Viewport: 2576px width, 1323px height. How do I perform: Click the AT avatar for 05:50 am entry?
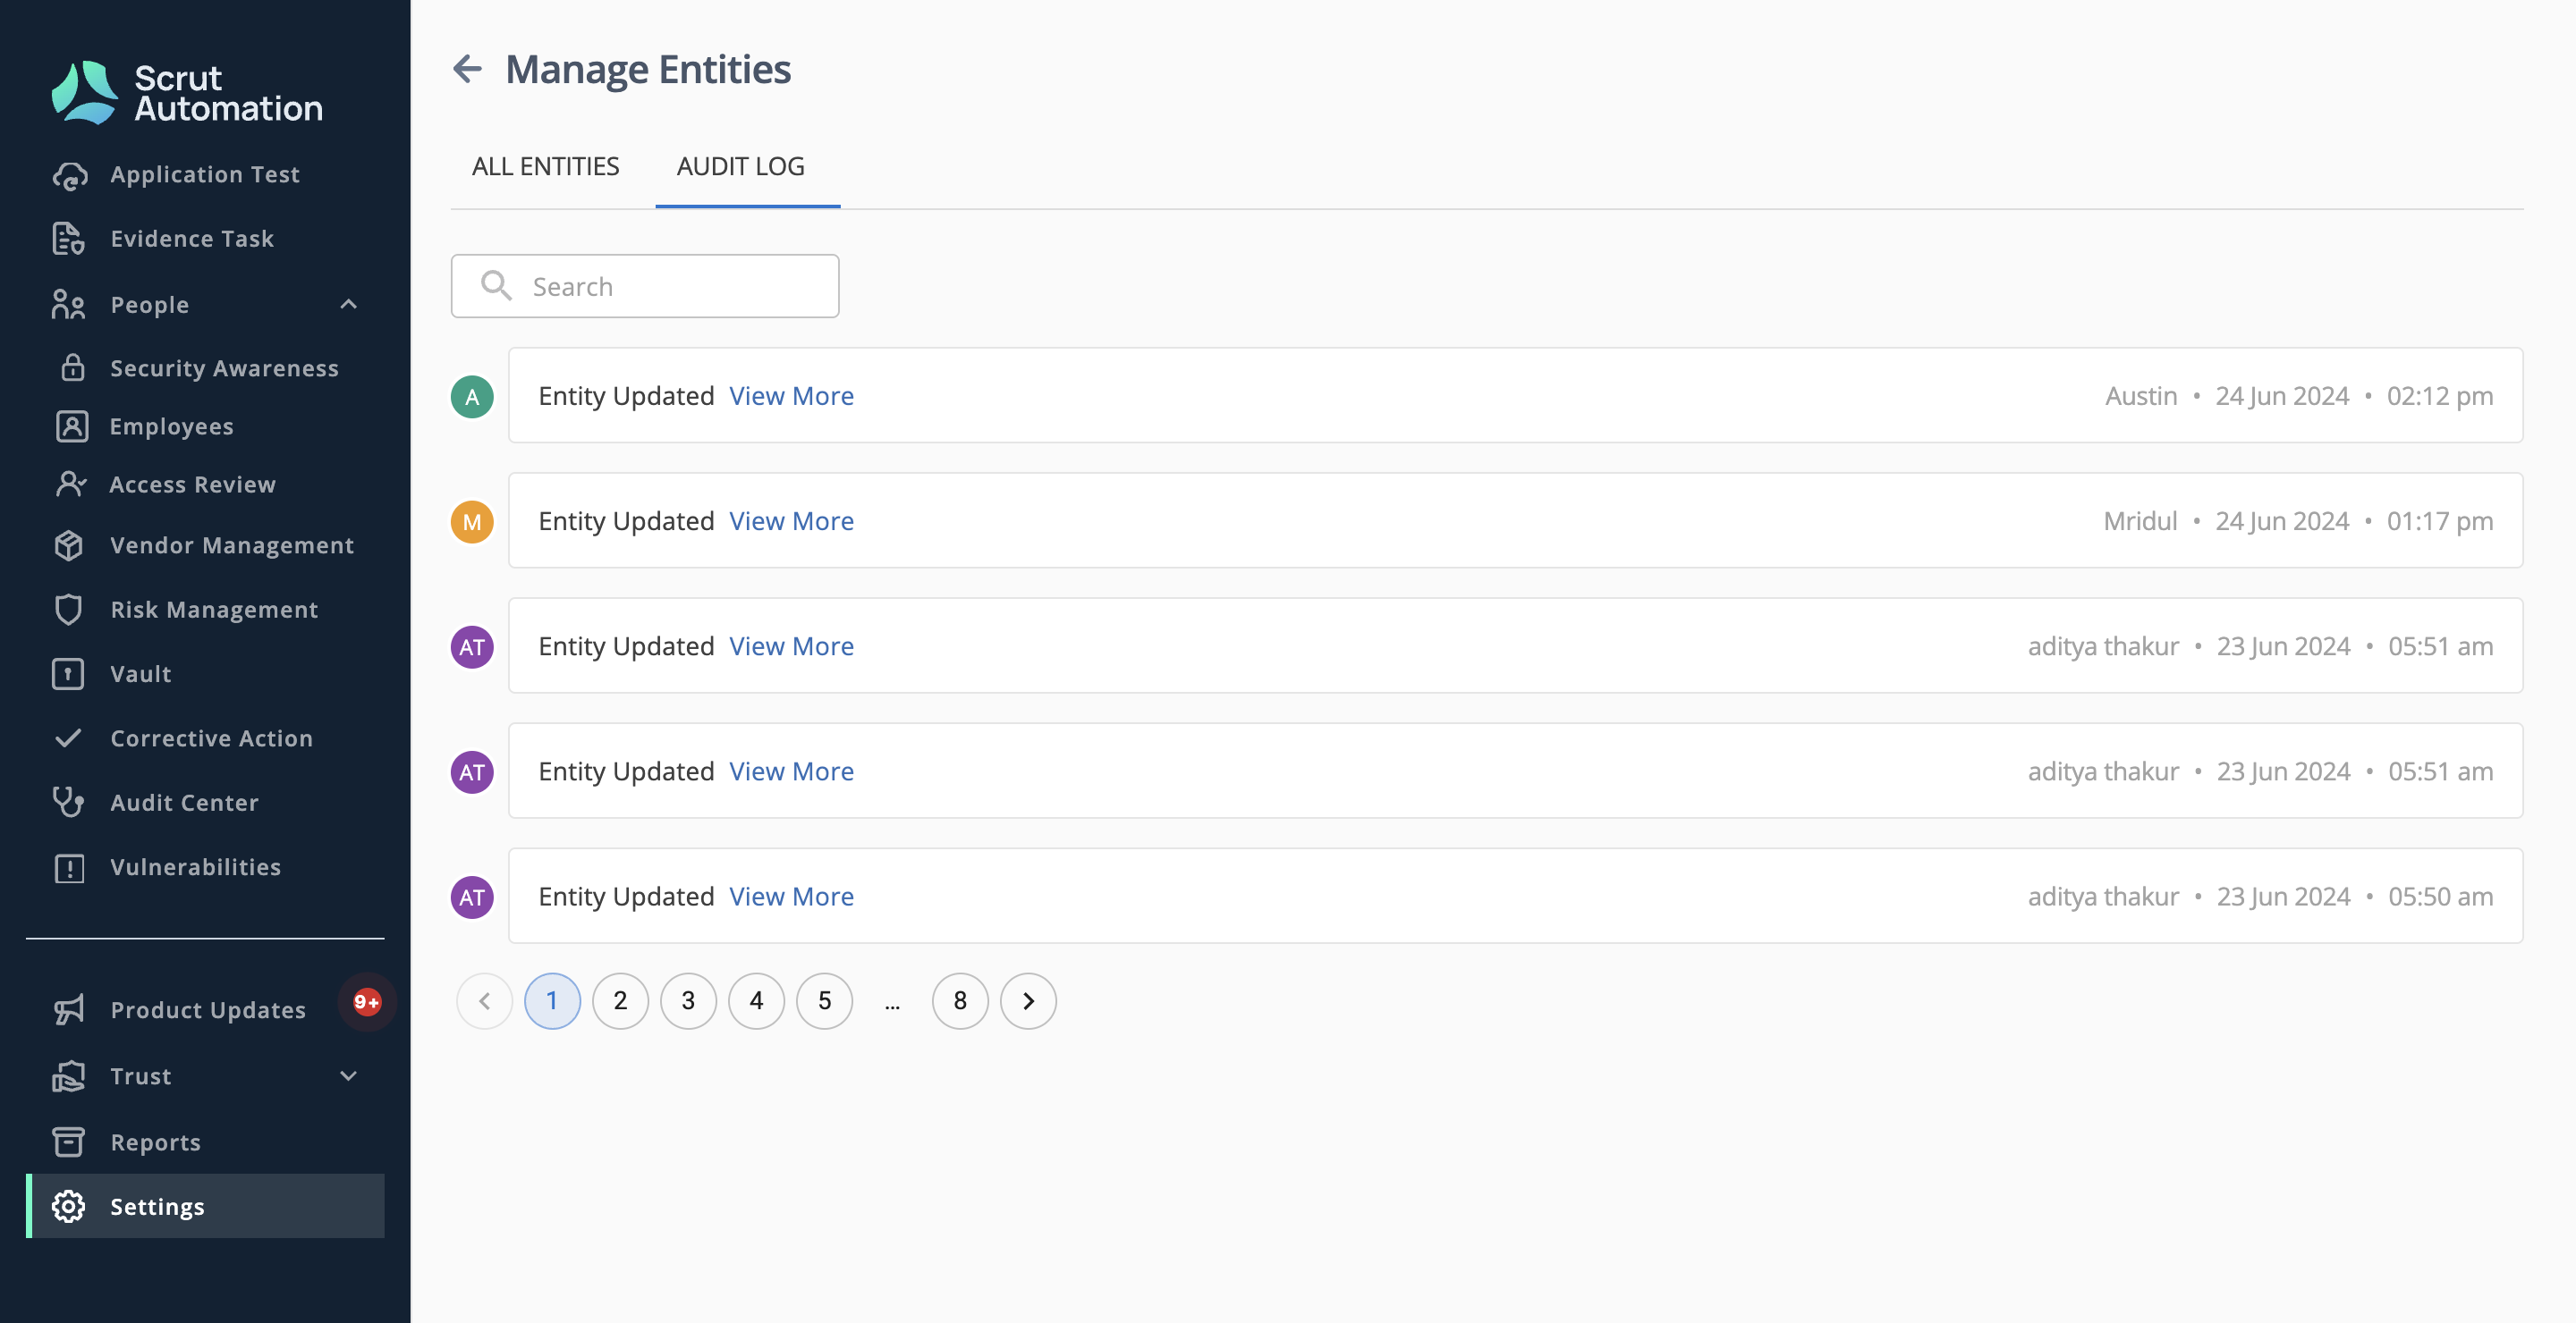tap(472, 897)
